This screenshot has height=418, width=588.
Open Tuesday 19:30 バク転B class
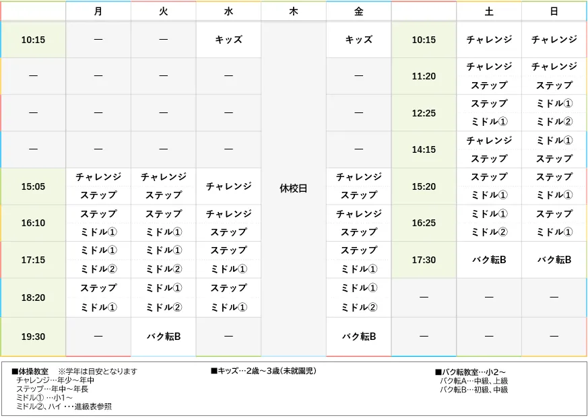(x=163, y=336)
